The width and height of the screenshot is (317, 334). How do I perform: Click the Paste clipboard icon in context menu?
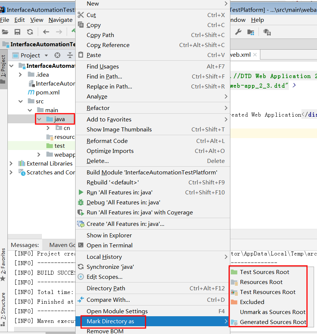coord(81,55)
